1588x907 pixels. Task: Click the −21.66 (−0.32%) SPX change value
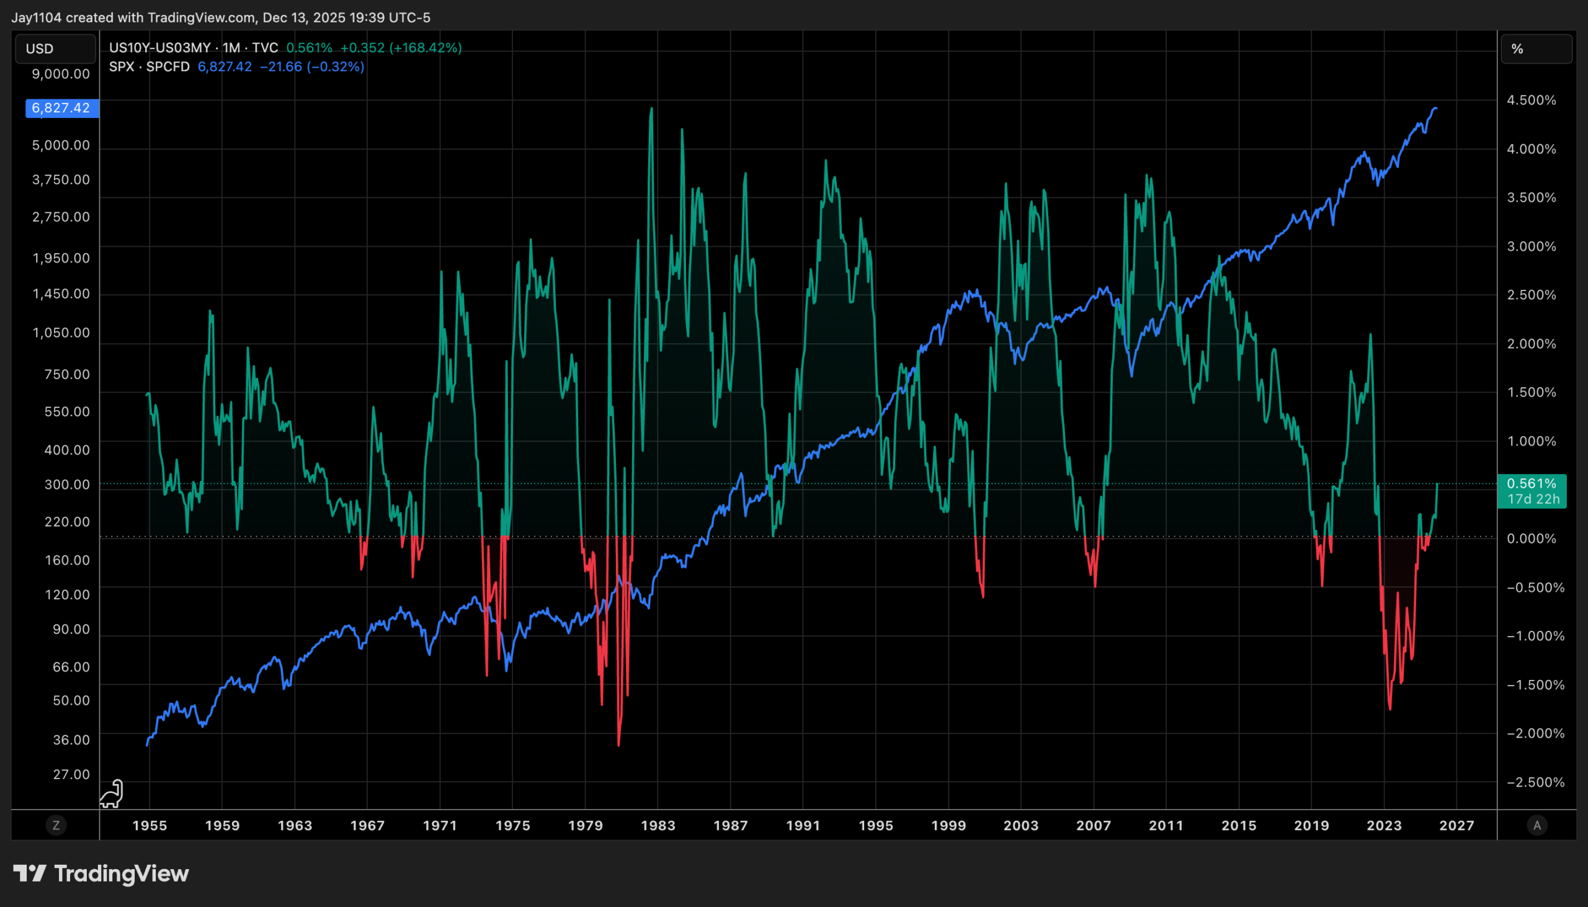(x=311, y=66)
